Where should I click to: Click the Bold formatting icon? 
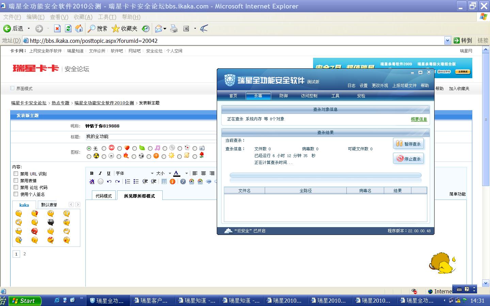point(92,173)
